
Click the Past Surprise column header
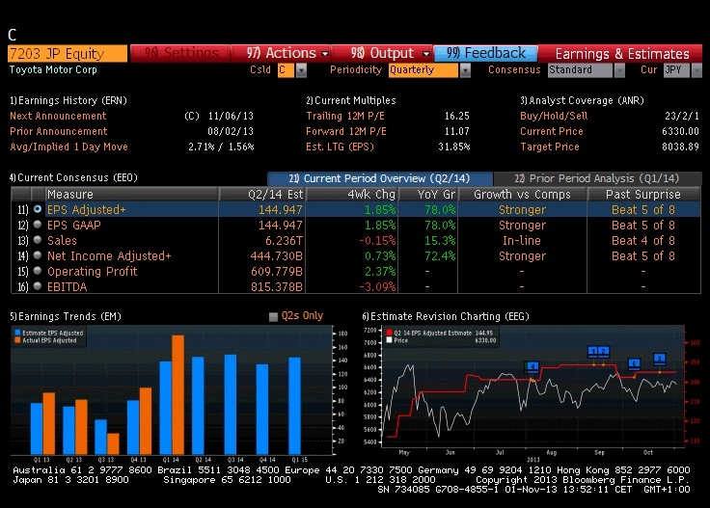[x=643, y=195]
